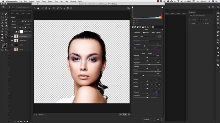The height and width of the screenshot is (123, 220).
Task: Open Spotlight search in macOS menu bar
Action: coord(209,1)
